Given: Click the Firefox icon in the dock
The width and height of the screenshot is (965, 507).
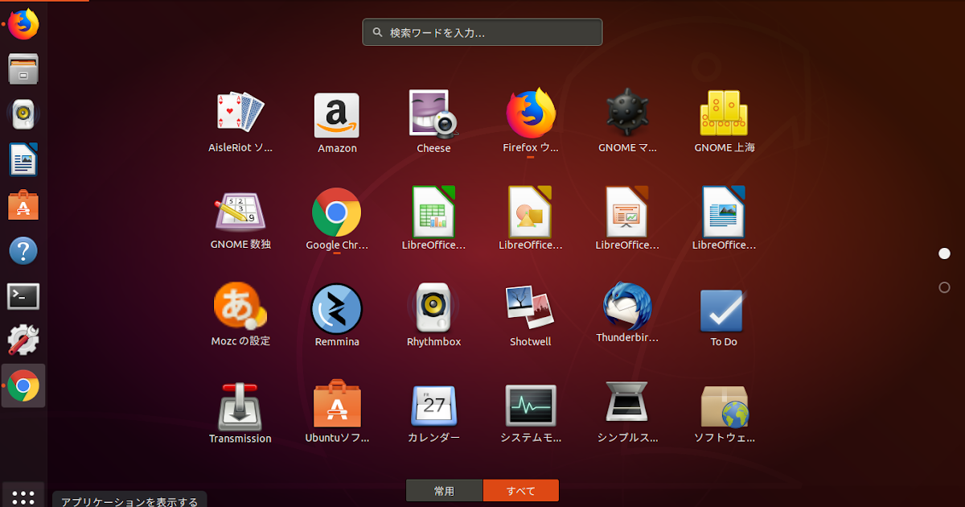Looking at the screenshot, I should (x=23, y=24).
